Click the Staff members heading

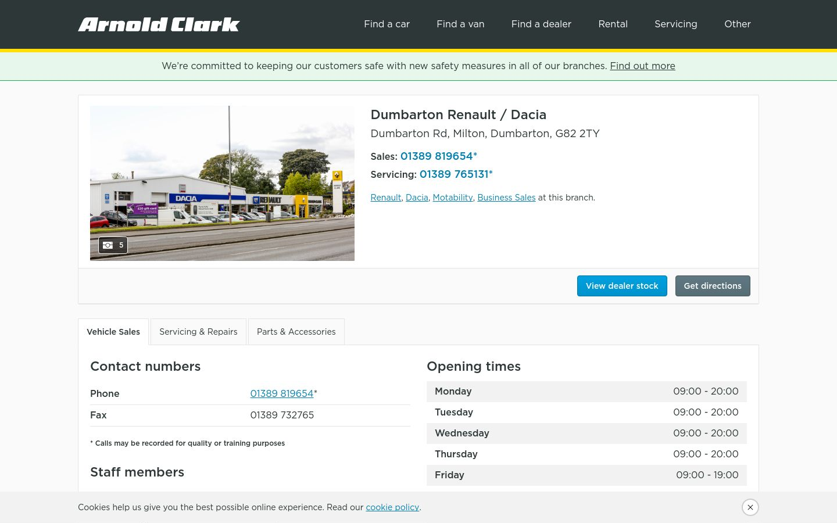(x=137, y=472)
